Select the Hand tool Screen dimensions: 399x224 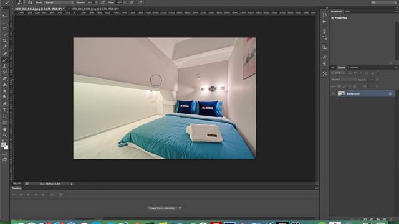point(4,129)
